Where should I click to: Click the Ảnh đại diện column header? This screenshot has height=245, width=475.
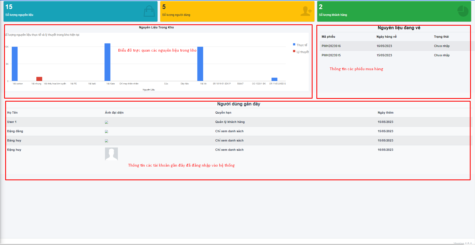coord(114,113)
